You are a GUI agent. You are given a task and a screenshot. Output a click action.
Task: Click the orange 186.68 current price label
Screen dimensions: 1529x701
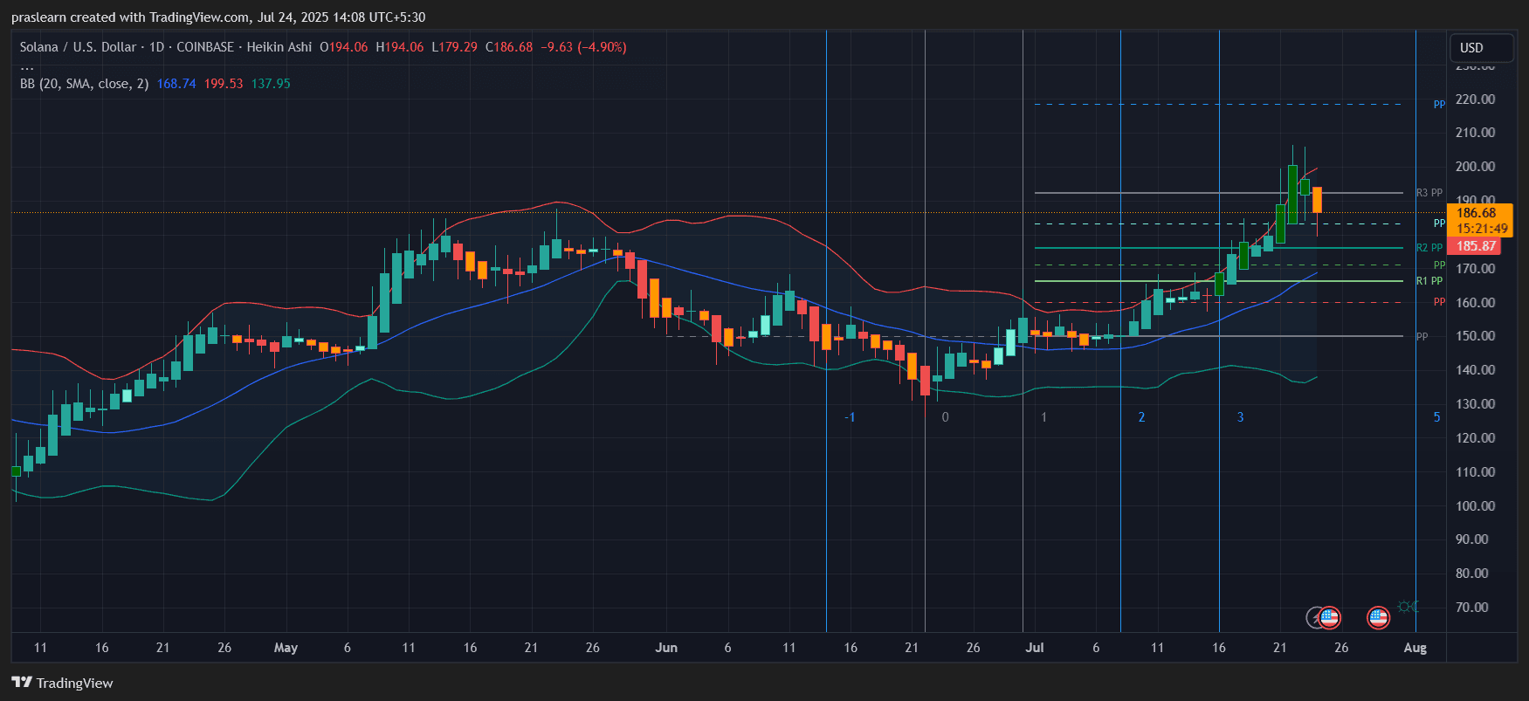1479,213
